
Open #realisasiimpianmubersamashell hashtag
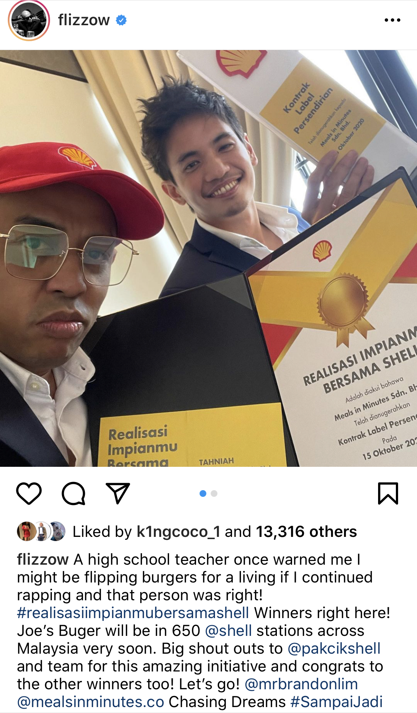[x=133, y=613]
